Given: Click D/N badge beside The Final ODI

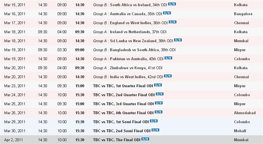Looking at the screenshot, I should [x=145, y=139].
